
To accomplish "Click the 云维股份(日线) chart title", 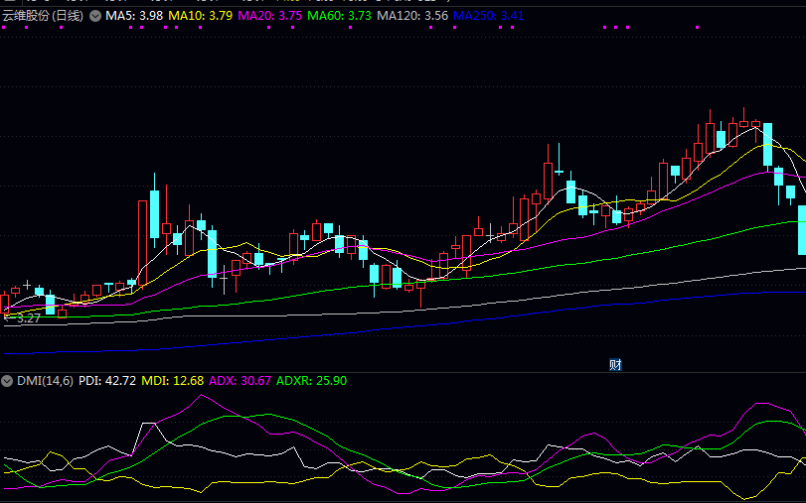I will tap(43, 16).
